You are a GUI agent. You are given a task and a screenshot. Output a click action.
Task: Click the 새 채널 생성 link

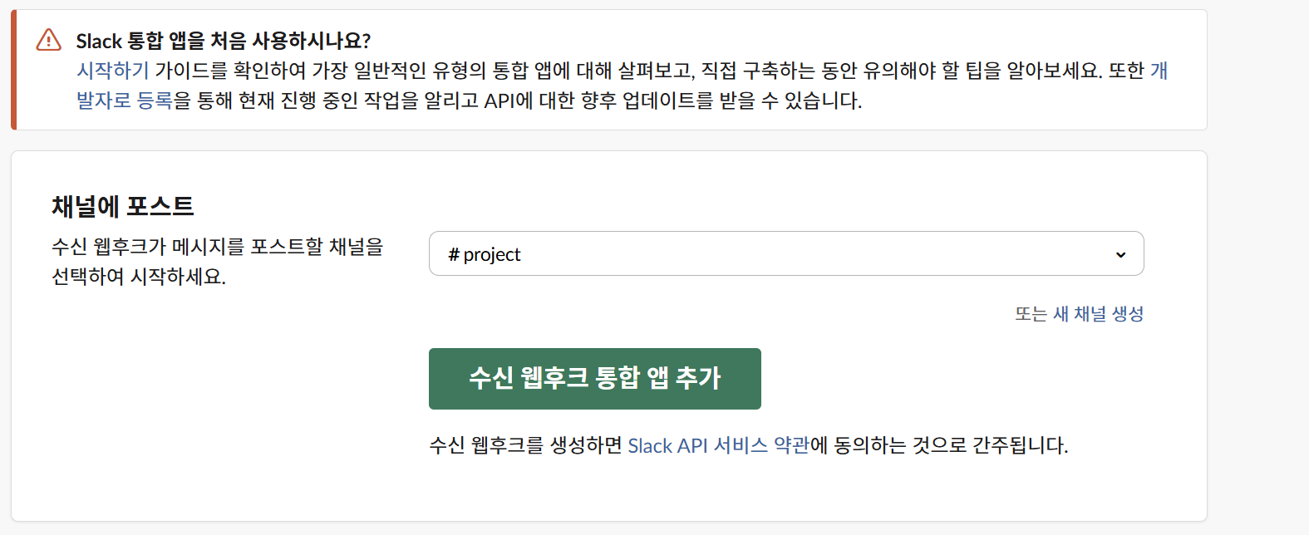pyautogui.click(x=1098, y=314)
